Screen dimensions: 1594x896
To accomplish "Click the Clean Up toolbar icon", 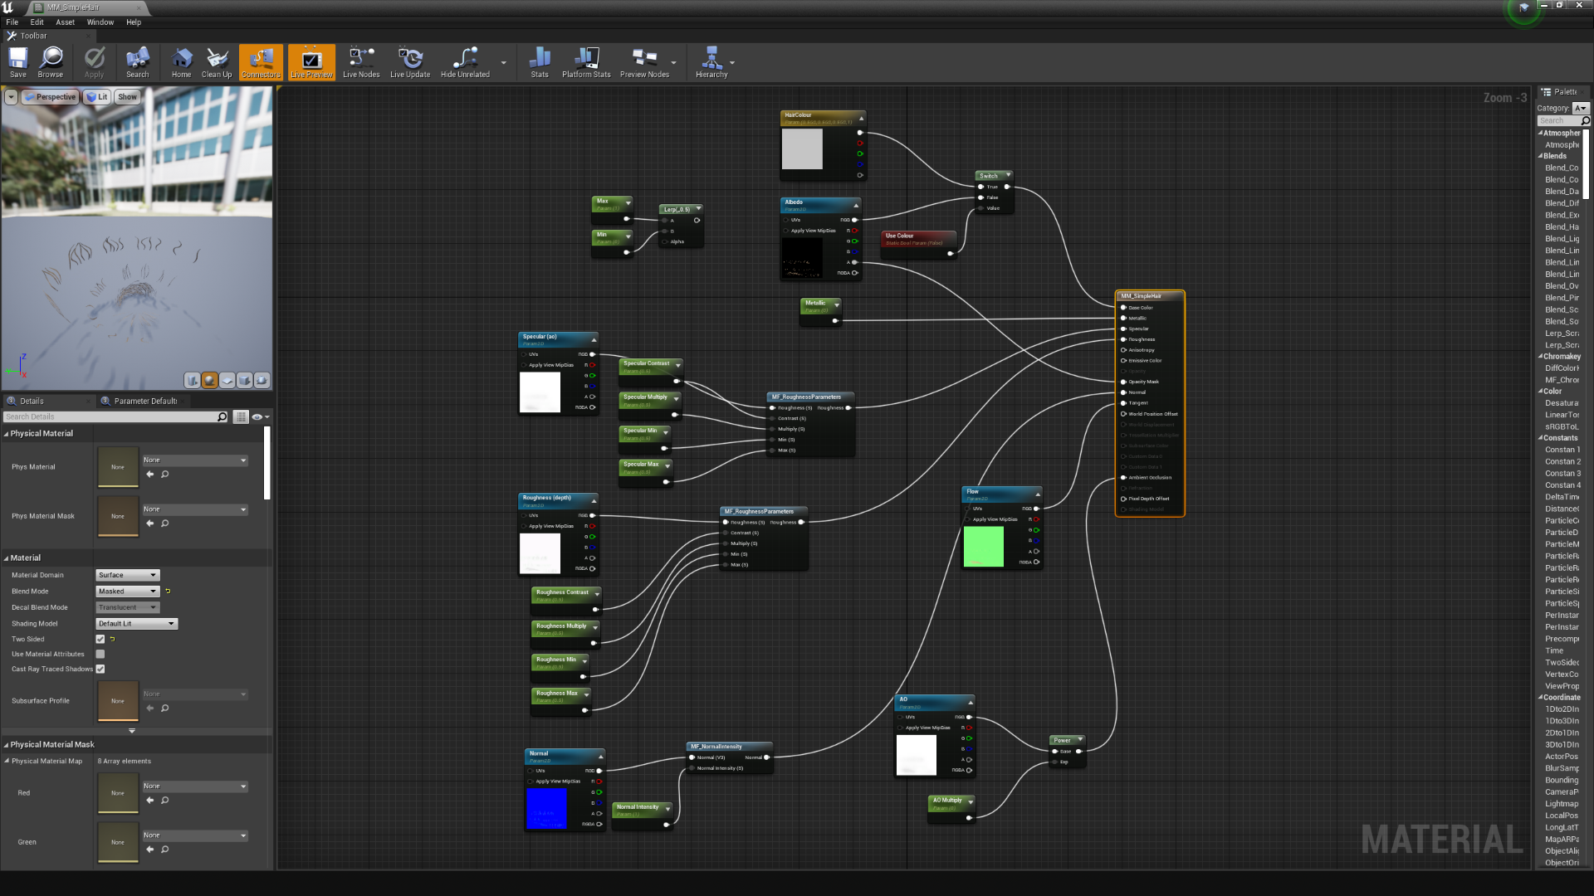I will (217, 59).
